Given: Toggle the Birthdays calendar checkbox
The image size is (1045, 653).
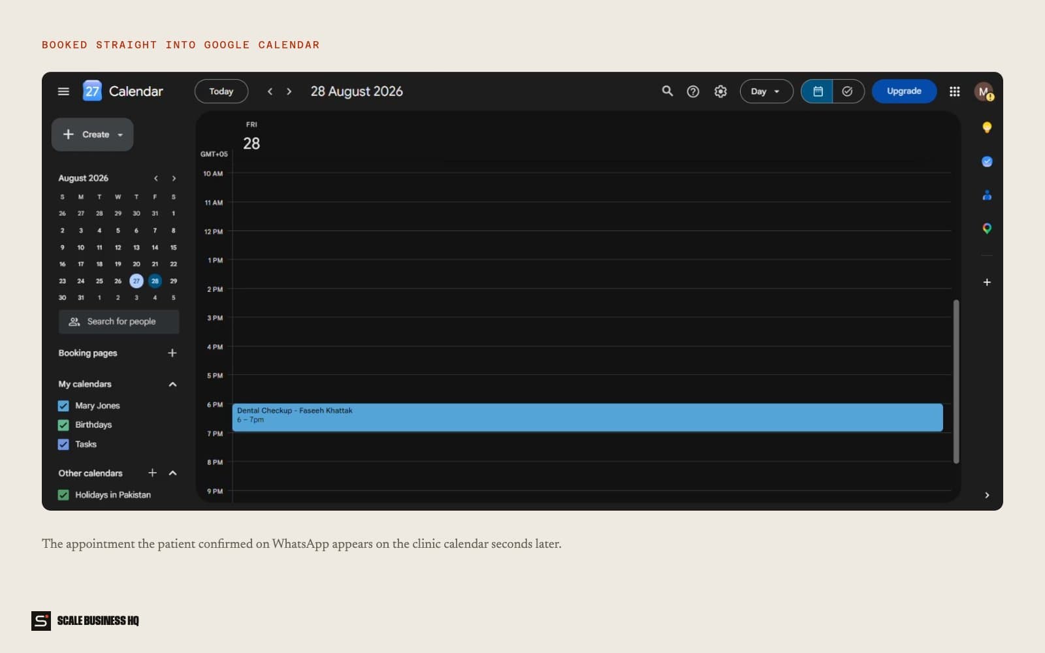Looking at the screenshot, I should 63,425.
